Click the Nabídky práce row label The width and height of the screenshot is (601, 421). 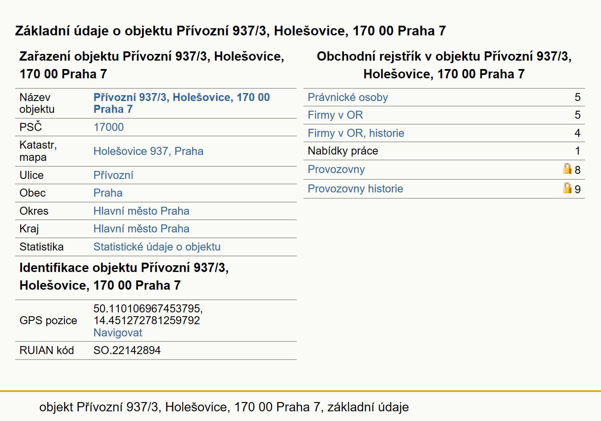tap(343, 151)
